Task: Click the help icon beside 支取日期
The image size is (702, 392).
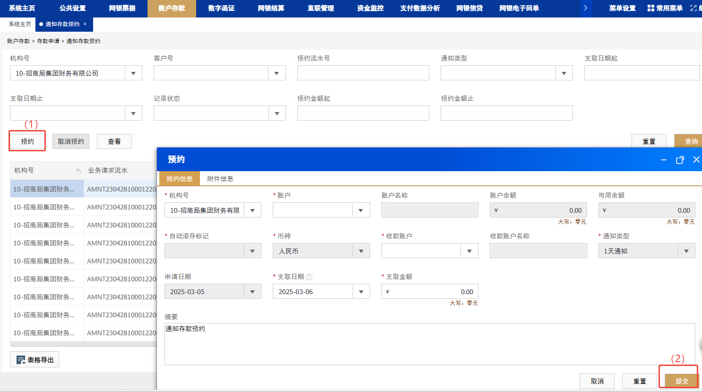Action: pyautogui.click(x=309, y=277)
